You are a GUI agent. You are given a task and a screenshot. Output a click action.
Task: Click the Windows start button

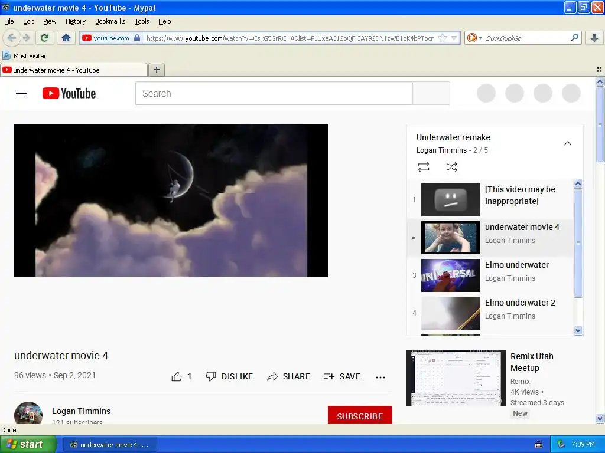(28, 445)
